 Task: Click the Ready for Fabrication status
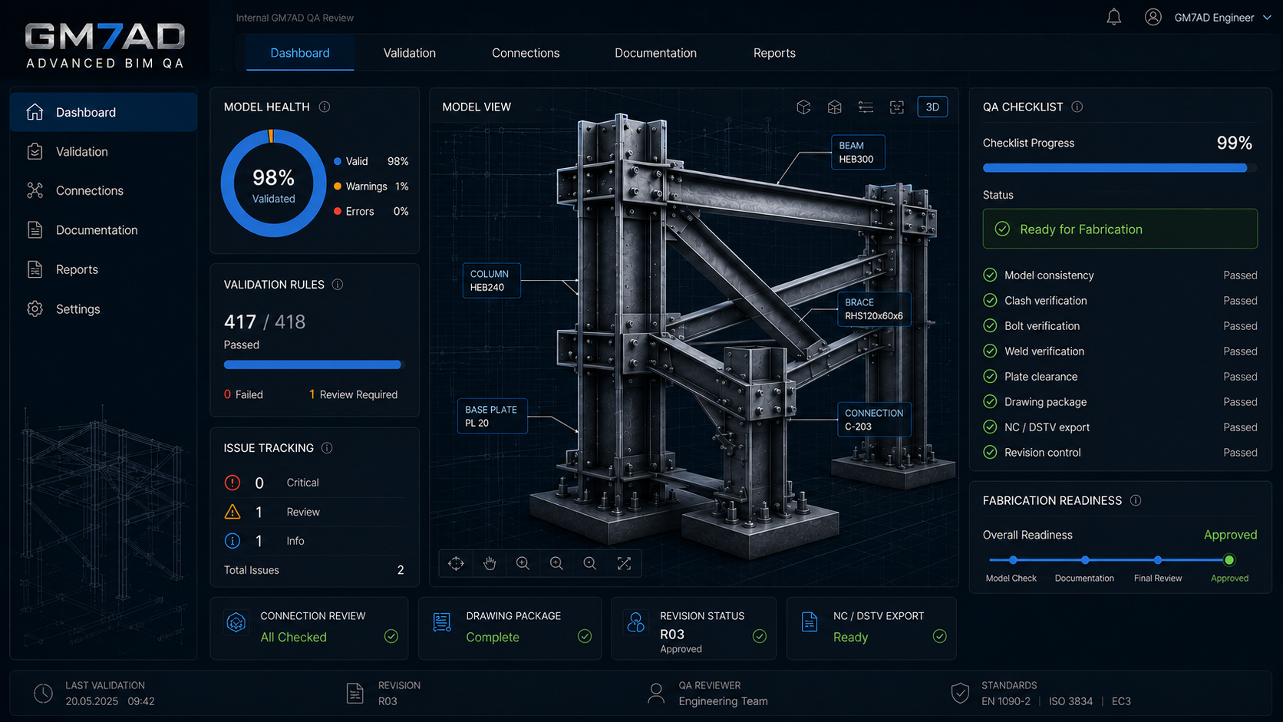(1120, 229)
